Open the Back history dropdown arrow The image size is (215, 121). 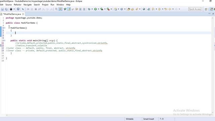tap(173, 9)
